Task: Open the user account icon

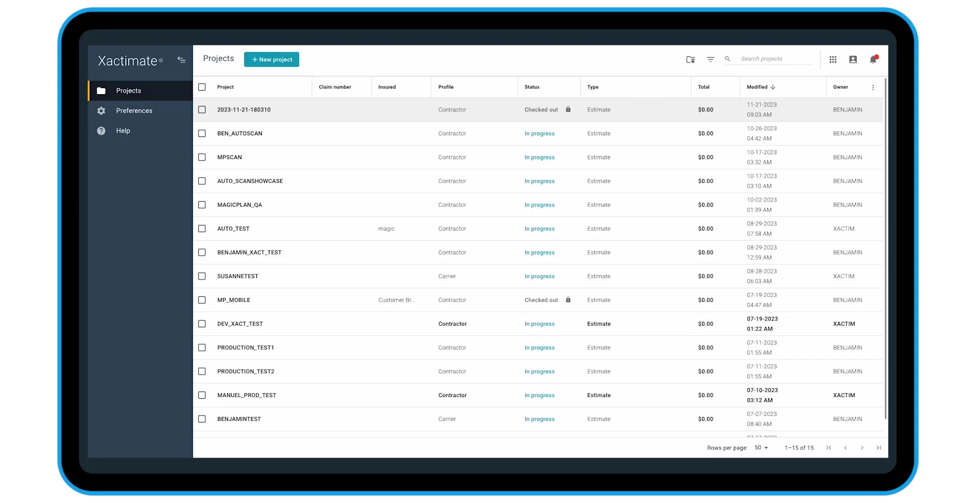Action: coord(853,60)
